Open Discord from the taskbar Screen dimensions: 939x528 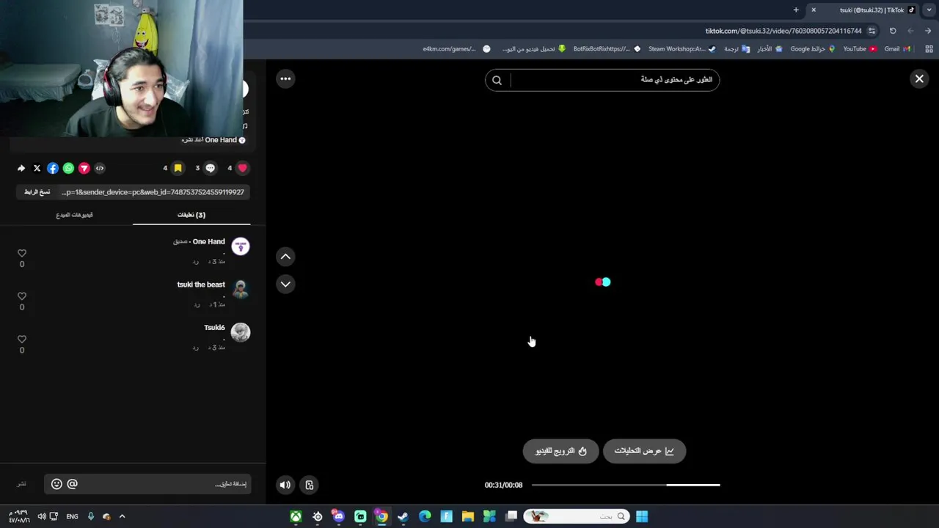pyautogui.click(x=338, y=516)
